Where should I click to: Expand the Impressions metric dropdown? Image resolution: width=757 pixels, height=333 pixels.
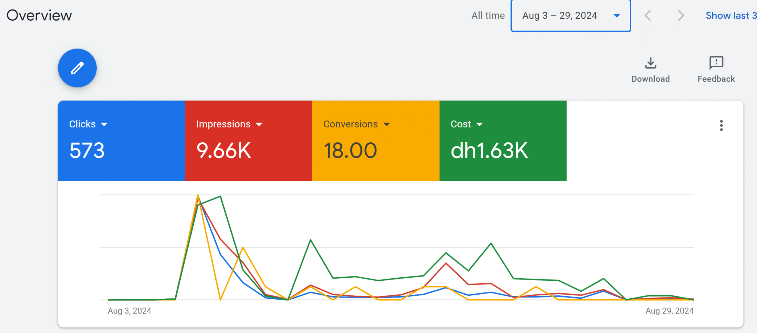(x=259, y=125)
